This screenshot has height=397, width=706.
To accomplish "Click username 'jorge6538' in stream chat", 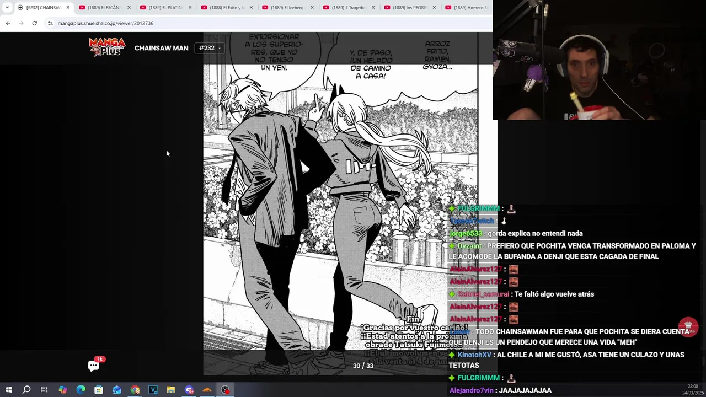I will pyautogui.click(x=466, y=233).
